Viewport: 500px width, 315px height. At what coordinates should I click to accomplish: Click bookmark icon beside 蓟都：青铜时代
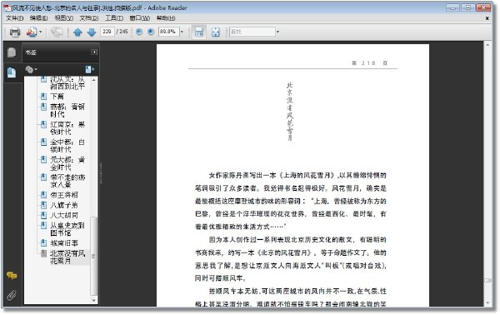44,107
